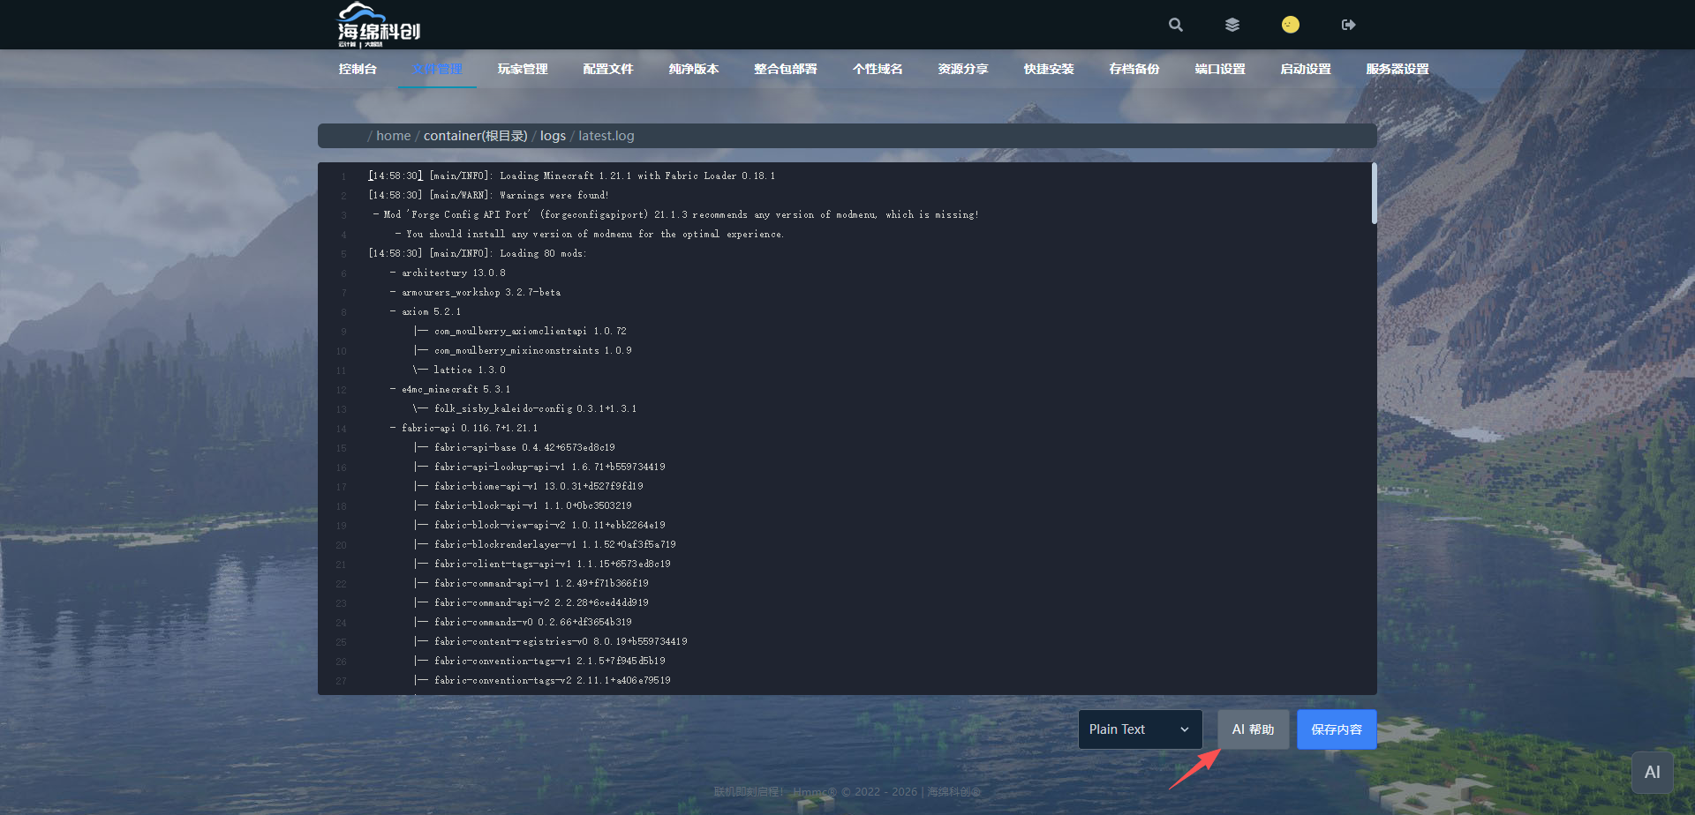Click the AI 帮助 button
Viewport: 1695px width, 815px height.
click(x=1253, y=729)
